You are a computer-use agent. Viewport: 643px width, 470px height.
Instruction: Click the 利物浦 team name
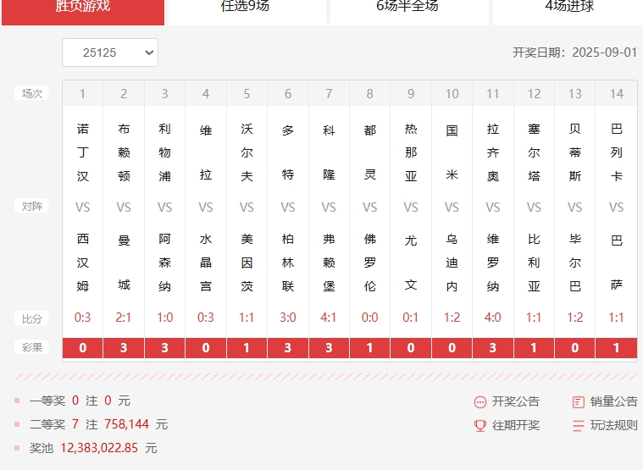point(164,152)
